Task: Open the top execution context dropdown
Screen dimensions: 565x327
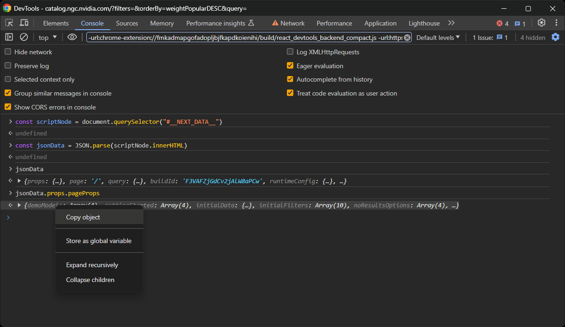Action: [46, 37]
